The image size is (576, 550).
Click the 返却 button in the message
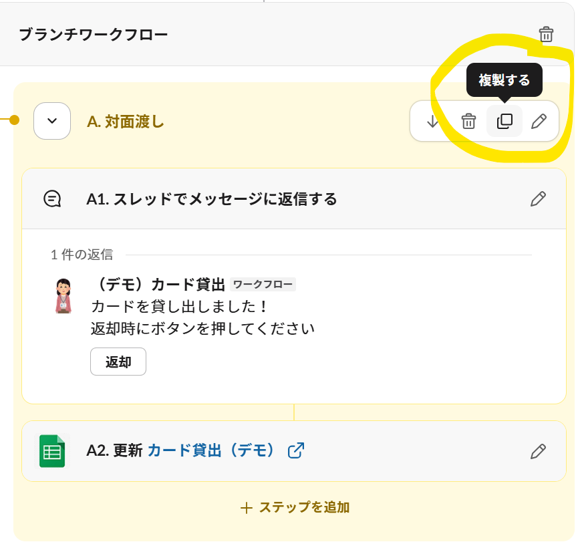(x=118, y=362)
